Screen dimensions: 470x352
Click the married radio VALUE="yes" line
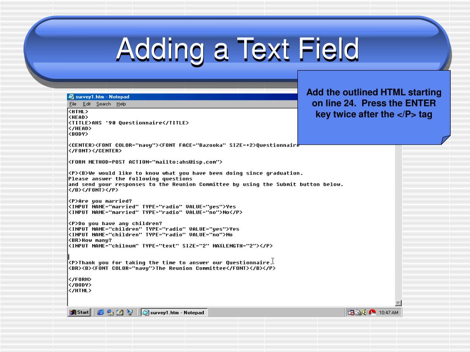[152, 207]
